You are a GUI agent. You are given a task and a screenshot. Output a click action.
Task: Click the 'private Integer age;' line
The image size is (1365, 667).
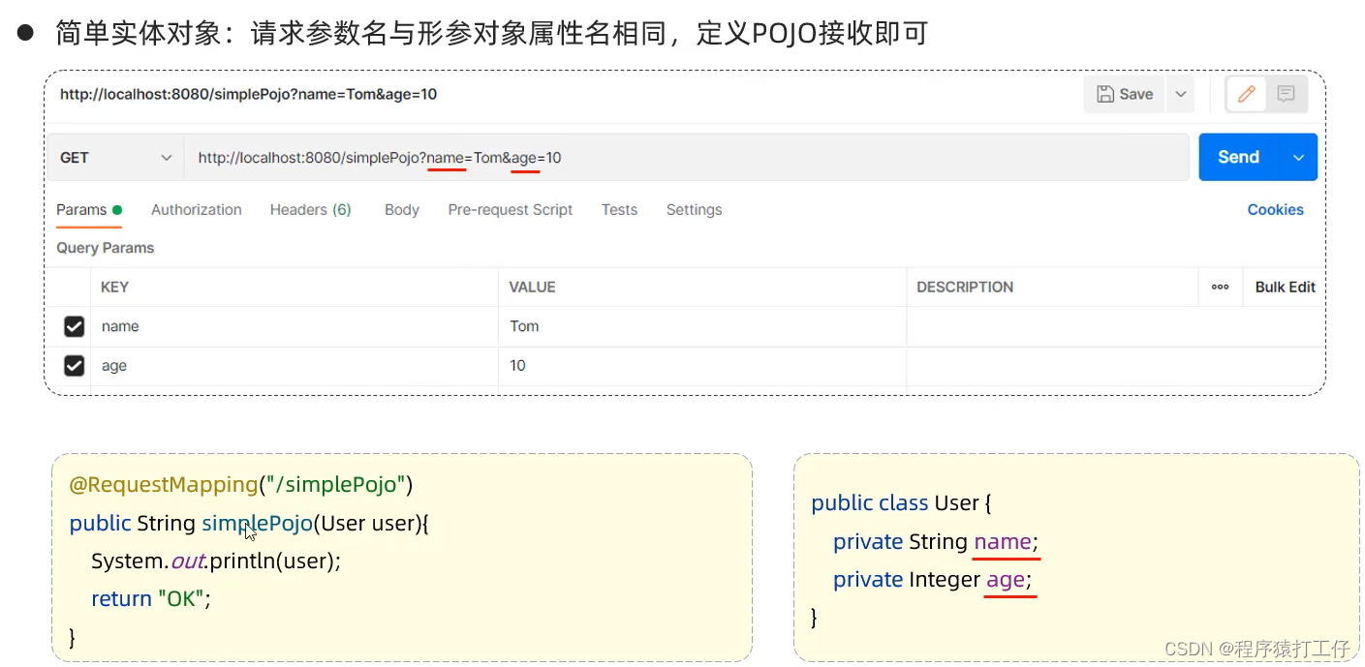click(x=932, y=579)
